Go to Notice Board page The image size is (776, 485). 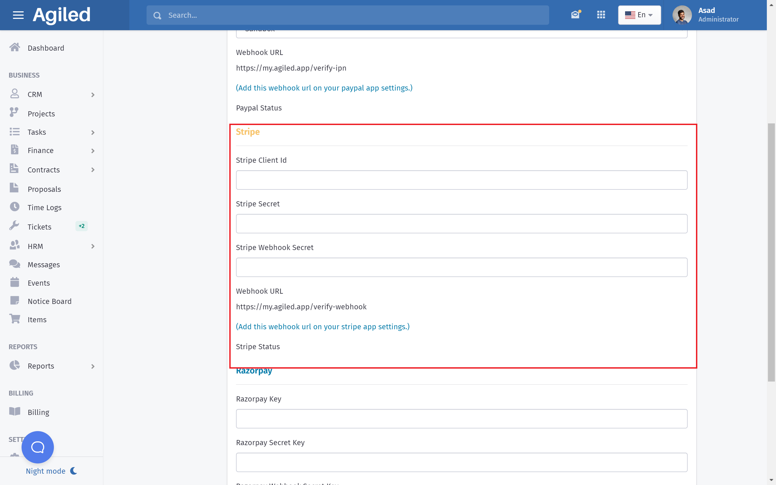[49, 301]
